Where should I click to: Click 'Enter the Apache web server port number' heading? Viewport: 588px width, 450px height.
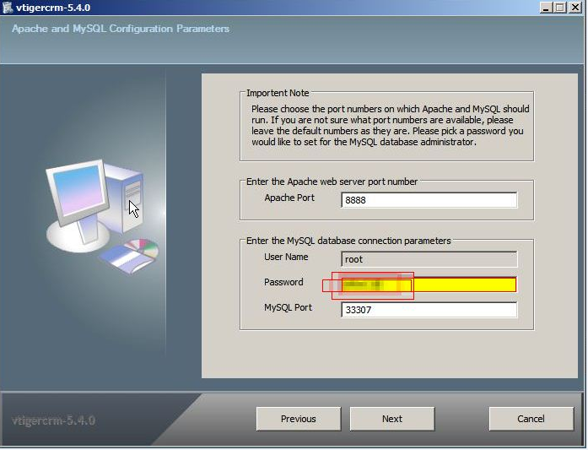[x=332, y=182]
